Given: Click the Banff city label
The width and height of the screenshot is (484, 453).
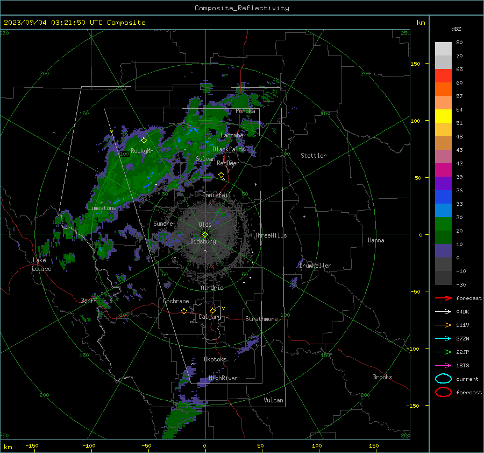Looking at the screenshot, I should (x=88, y=300).
